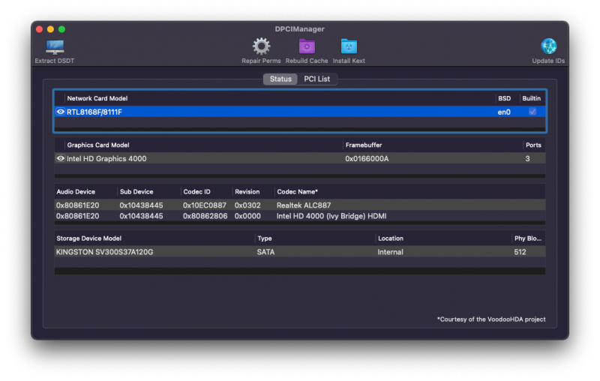Select the Intel HD Graphics 4000 row
600x381 pixels.
tap(300, 158)
